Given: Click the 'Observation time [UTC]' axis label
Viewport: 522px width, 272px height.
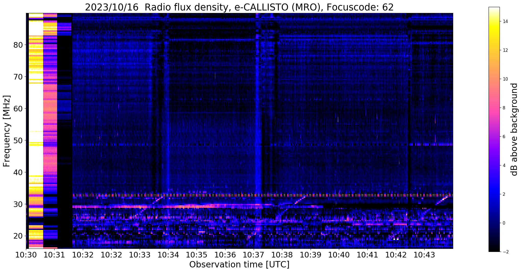Looking at the screenshot, I should tap(239, 265).
